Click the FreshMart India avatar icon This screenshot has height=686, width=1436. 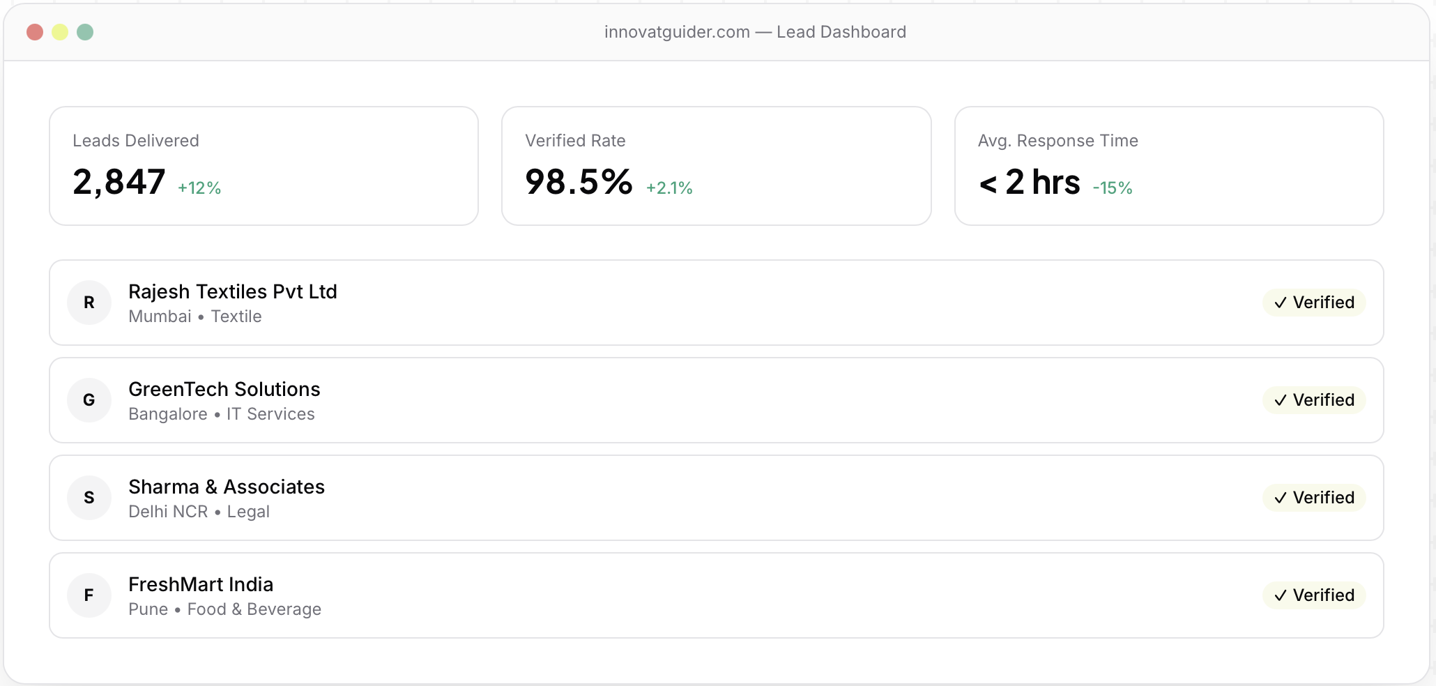pos(89,595)
